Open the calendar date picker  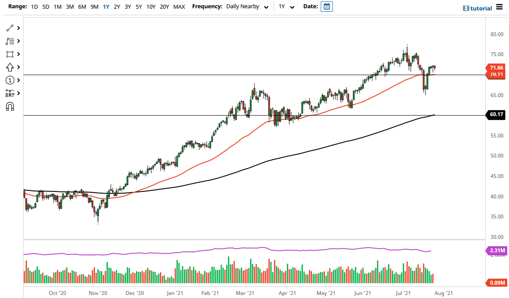point(326,7)
